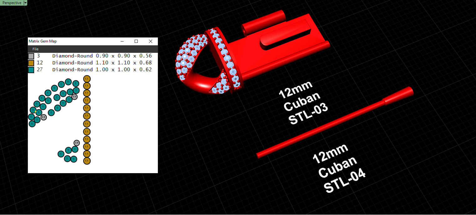This screenshot has width=476, height=215.
Task: Maximize the Matrix Gem Map window
Action: click(136, 41)
